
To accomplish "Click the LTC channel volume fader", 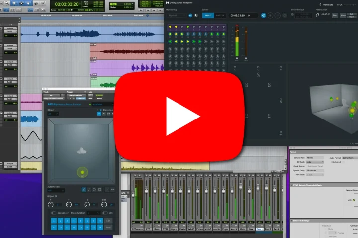I will 146,190.
